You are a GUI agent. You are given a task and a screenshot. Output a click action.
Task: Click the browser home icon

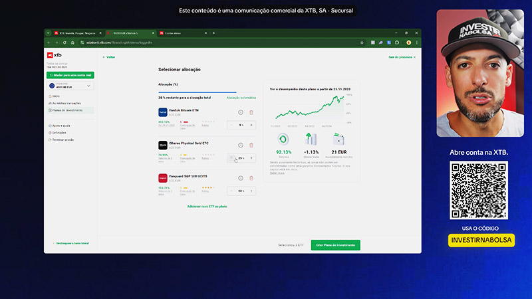[x=72, y=43]
